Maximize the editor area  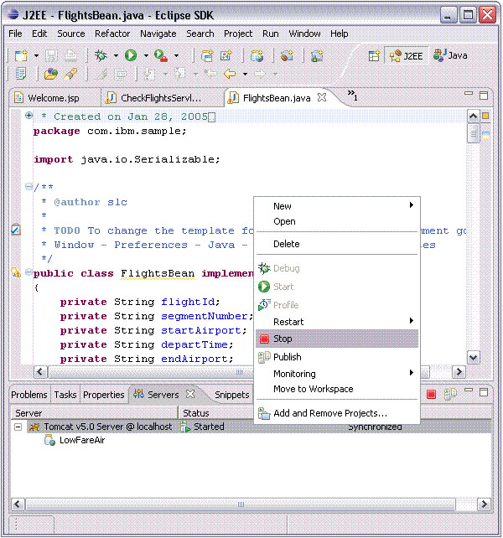click(484, 96)
